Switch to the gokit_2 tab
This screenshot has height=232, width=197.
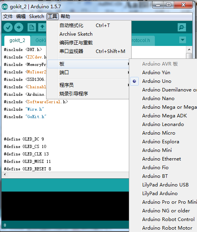tap(17, 40)
